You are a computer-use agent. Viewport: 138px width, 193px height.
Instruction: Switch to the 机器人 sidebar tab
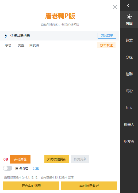pyautogui.click(x=129, y=125)
